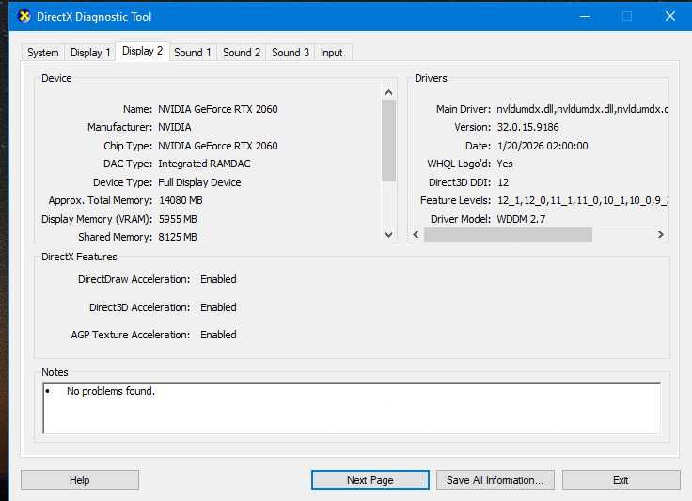
Task: Click Device list scroll up arrow
Action: tap(389, 92)
